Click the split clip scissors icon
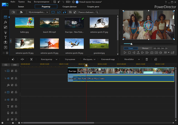This screenshot has height=125, width=178. coord(31,59)
